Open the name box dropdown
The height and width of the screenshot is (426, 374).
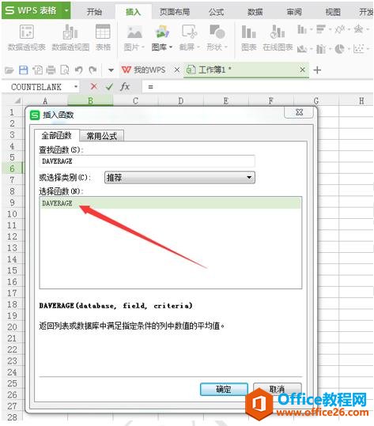(x=76, y=87)
